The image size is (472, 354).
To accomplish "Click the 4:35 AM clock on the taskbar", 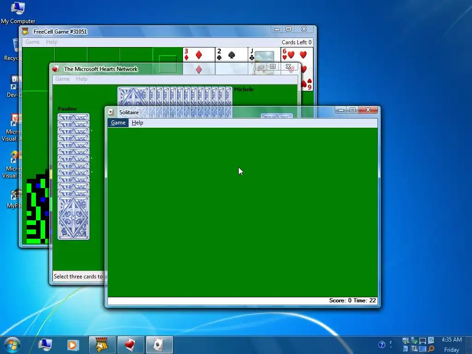I will pyautogui.click(x=452, y=340).
